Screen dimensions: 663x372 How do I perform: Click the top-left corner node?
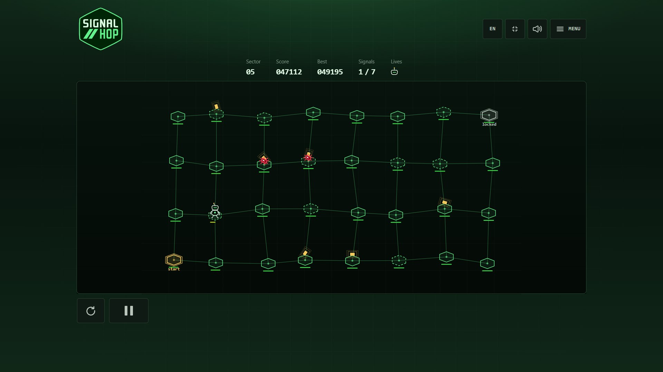[178, 117]
